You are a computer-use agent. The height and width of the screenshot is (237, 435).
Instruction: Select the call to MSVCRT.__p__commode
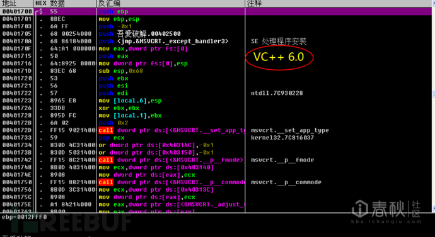171,182
